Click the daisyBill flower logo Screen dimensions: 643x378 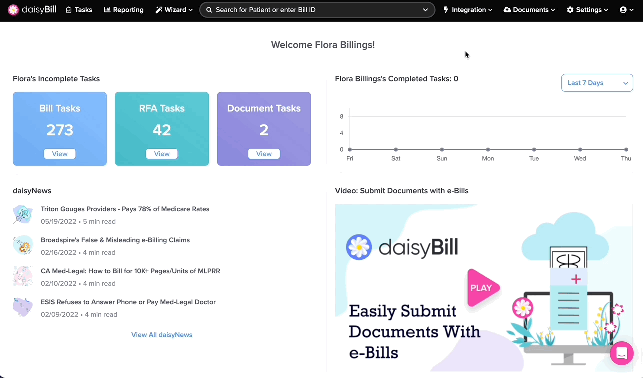click(x=14, y=10)
